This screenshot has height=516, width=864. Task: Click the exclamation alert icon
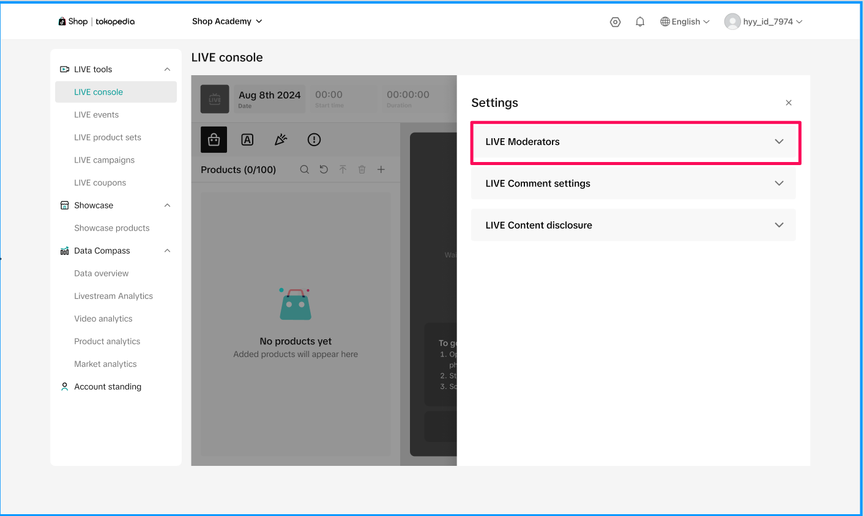click(x=314, y=140)
